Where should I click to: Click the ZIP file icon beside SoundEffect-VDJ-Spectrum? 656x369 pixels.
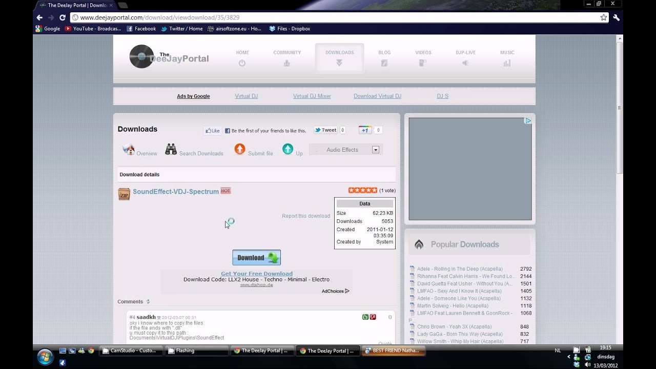[124, 194]
